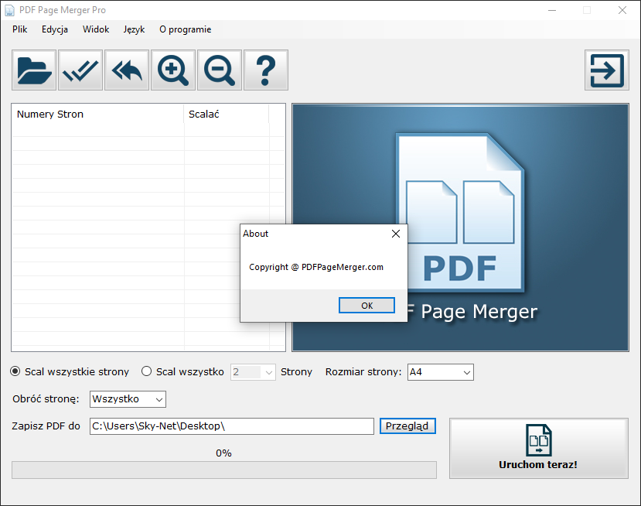Zoom out with the magnifier minus icon
641x506 pixels.
220,70
